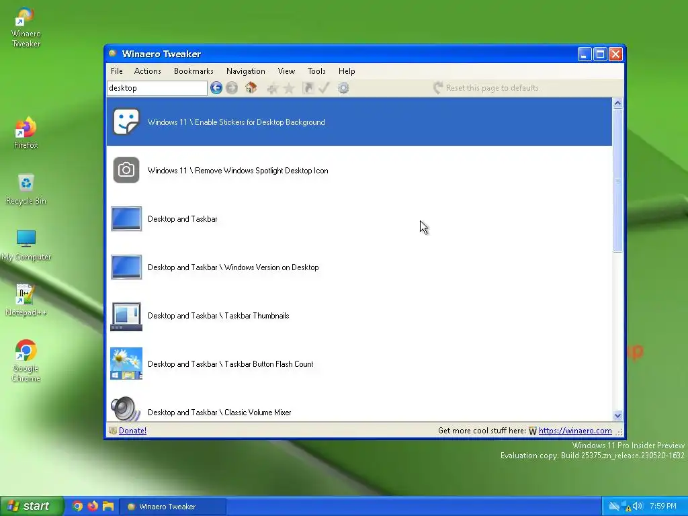This screenshot has width=688, height=516.
Task: Click the network warning icon in system tray
Action: 626,507
